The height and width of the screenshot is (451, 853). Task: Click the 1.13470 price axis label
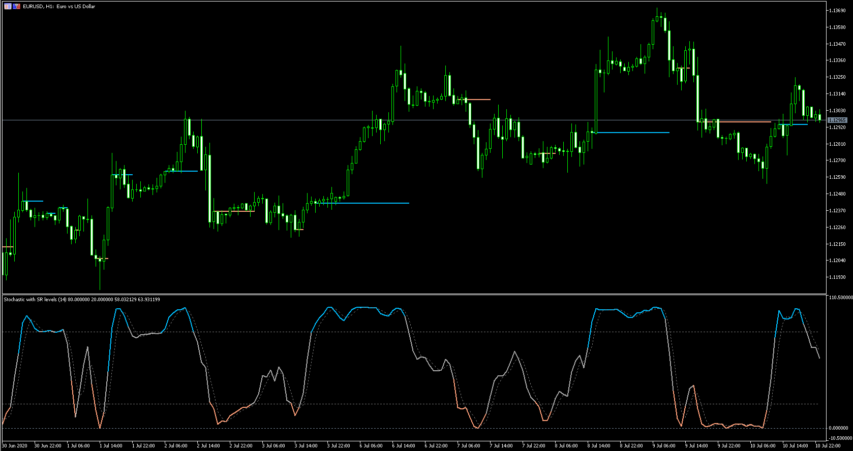click(x=837, y=44)
